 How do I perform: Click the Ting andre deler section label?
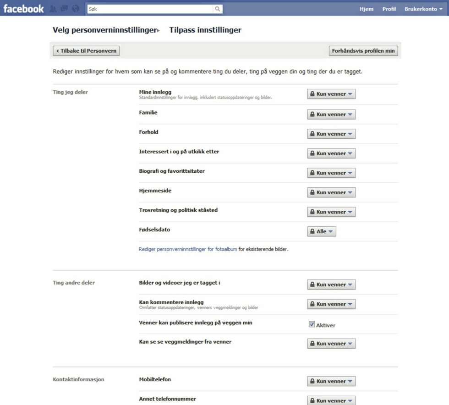coord(74,283)
